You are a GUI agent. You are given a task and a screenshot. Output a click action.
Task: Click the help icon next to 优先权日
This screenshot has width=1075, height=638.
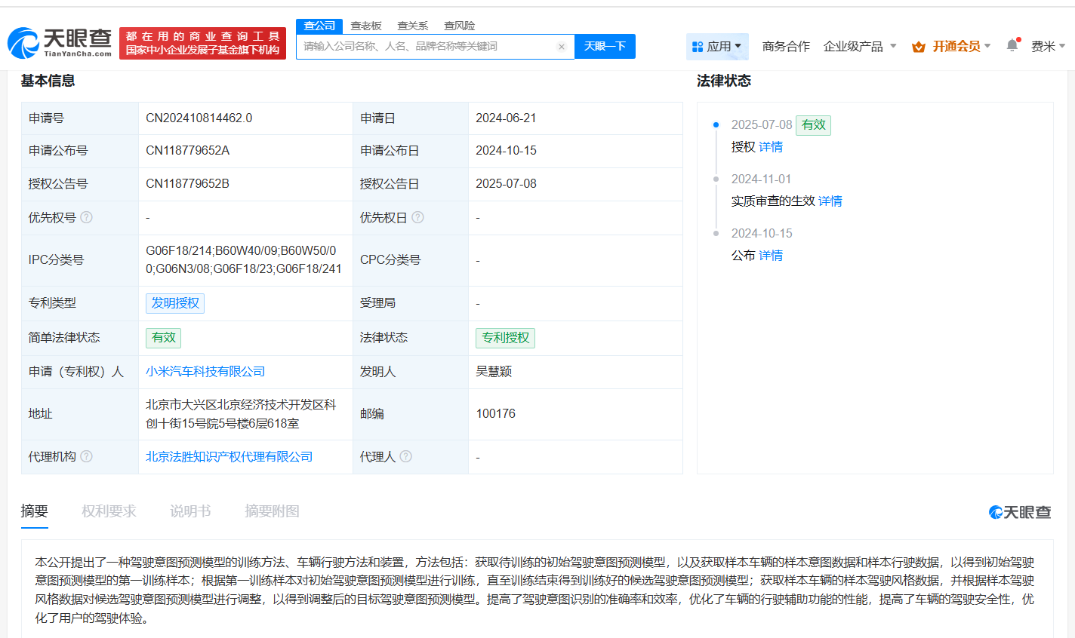point(417,217)
